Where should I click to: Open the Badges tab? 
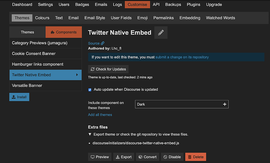click(x=82, y=4)
